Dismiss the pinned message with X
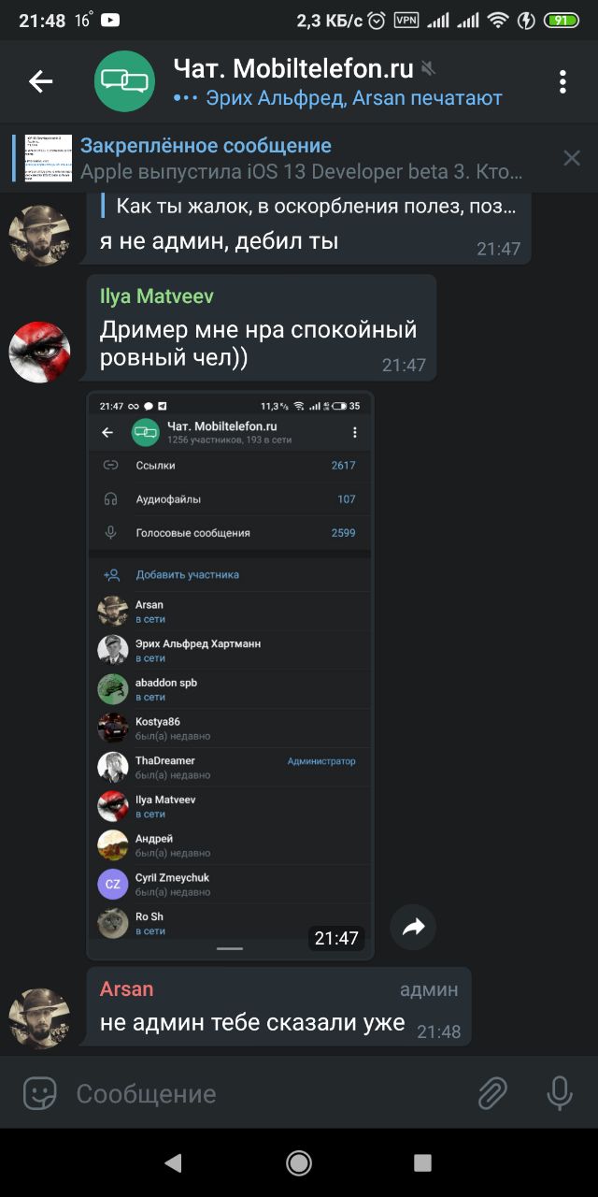 point(572,158)
